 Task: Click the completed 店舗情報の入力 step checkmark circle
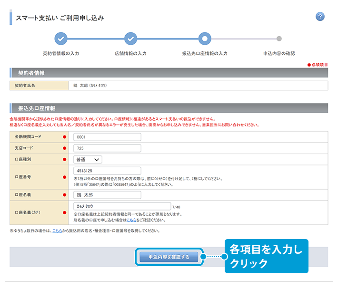tap(130, 39)
